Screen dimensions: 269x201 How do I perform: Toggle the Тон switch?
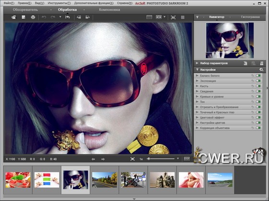(258, 101)
